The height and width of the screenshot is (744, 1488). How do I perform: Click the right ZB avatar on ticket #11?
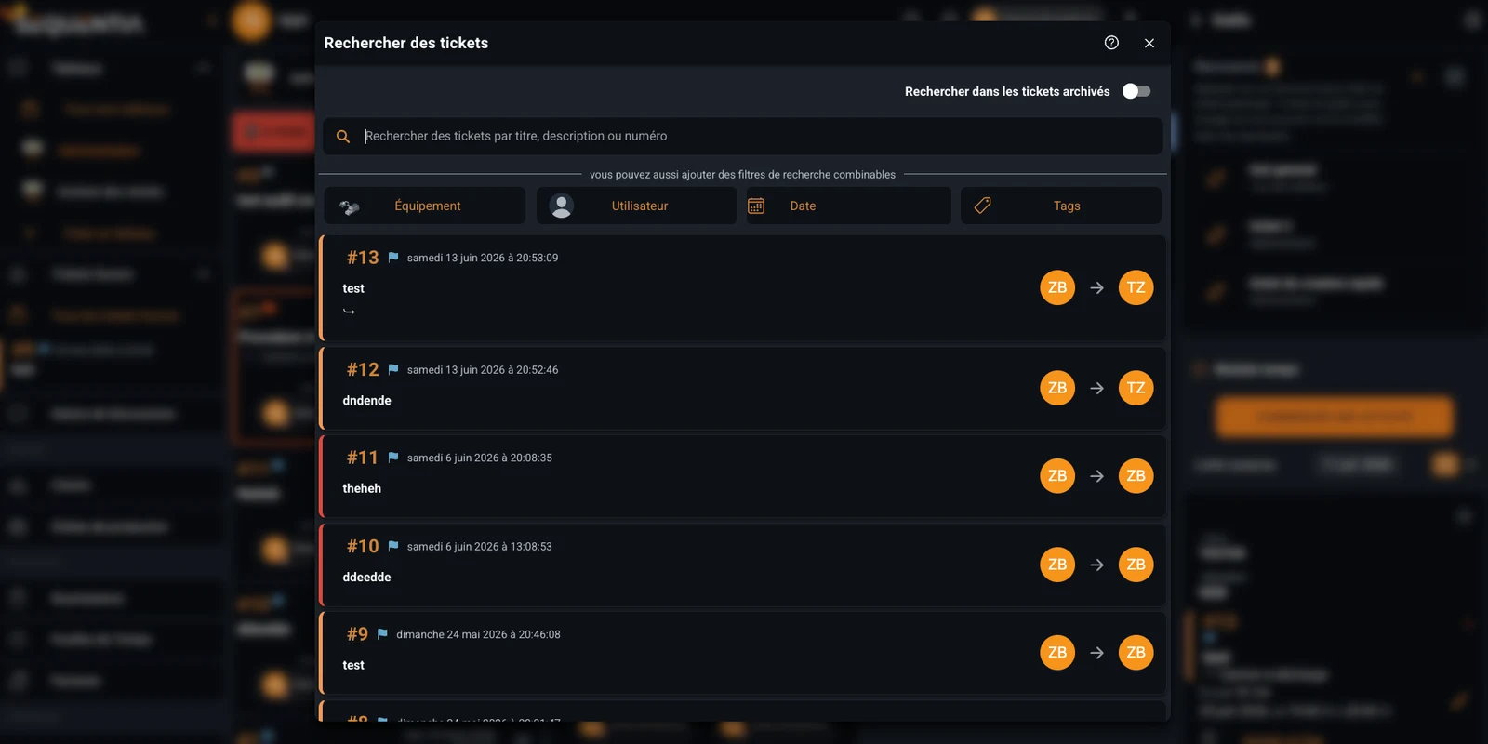1136,476
